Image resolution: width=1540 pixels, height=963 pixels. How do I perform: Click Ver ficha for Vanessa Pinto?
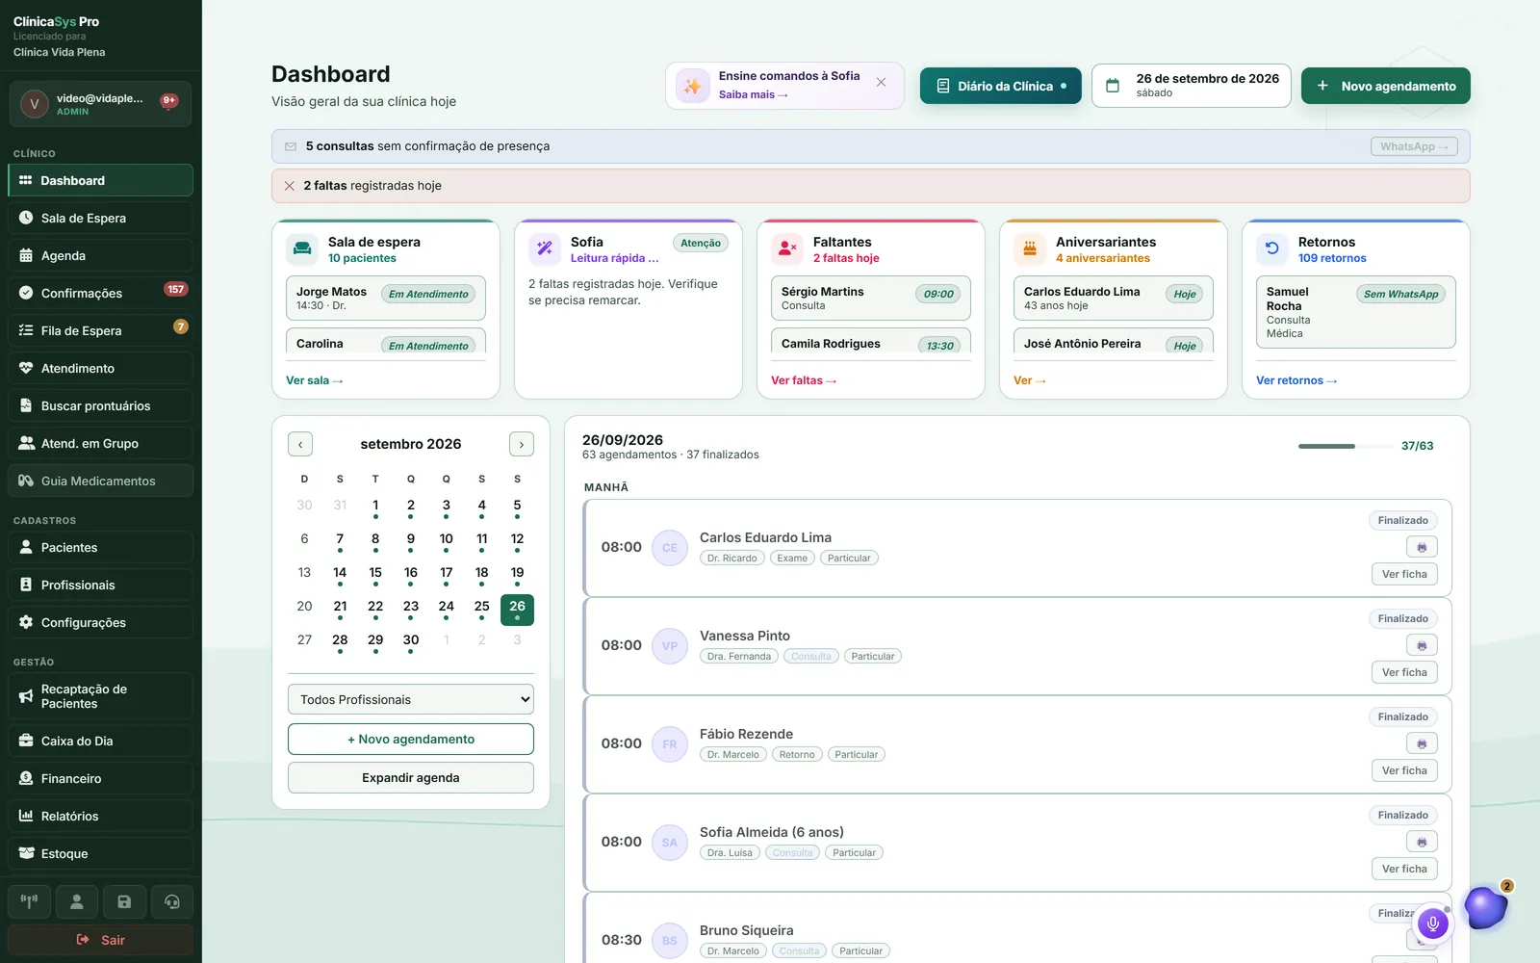pyautogui.click(x=1404, y=672)
